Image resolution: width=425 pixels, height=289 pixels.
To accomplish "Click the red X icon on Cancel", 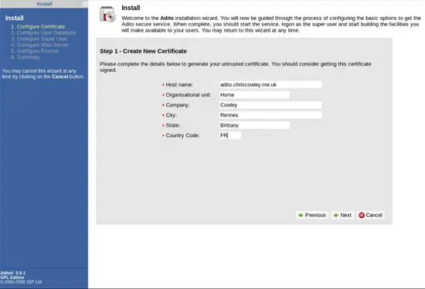I will (362, 216).
